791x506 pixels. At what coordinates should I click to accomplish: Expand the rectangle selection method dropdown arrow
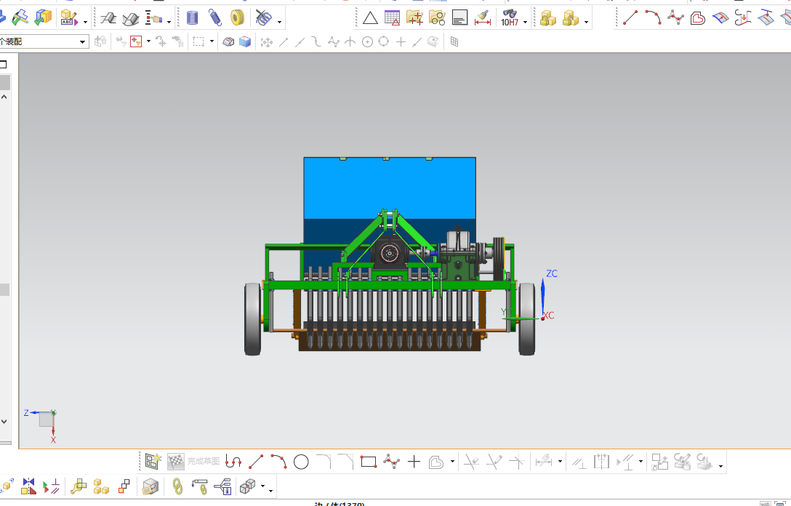point(212,41)
